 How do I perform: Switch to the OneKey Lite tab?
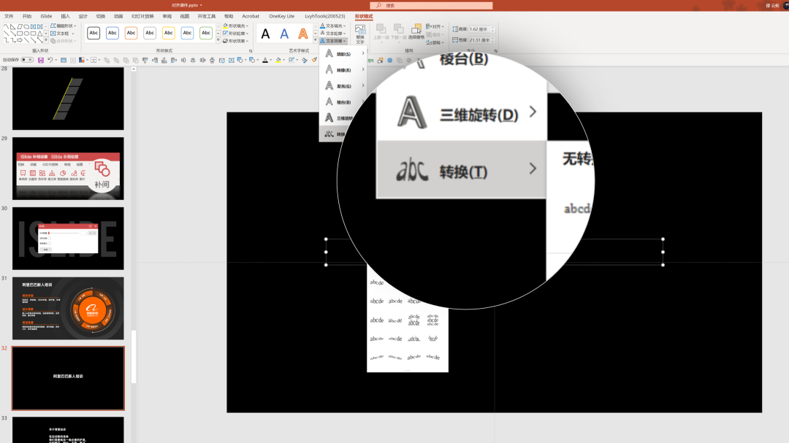coord(282,16)
